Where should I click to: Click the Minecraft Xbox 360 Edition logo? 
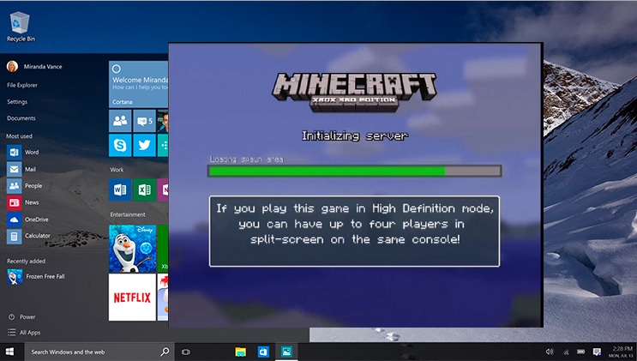point(354,93)
